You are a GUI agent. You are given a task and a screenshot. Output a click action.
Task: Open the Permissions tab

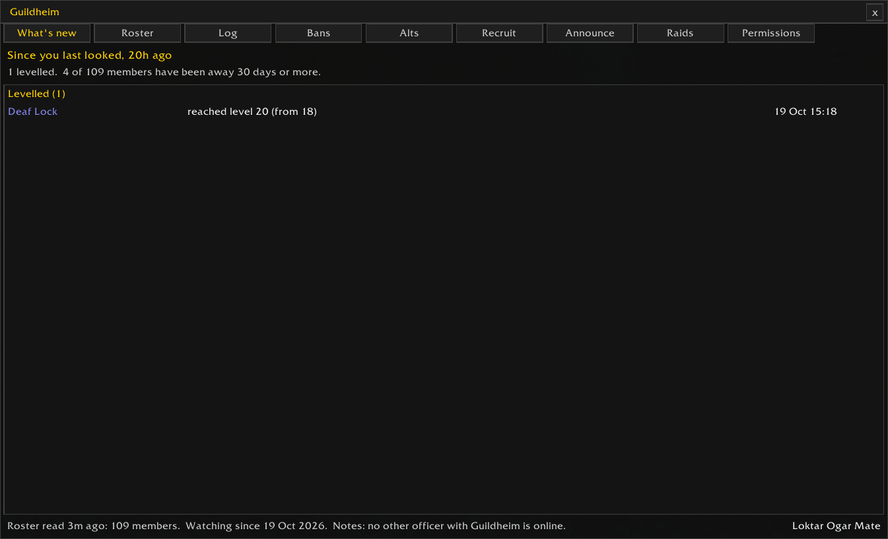(771, 33)
